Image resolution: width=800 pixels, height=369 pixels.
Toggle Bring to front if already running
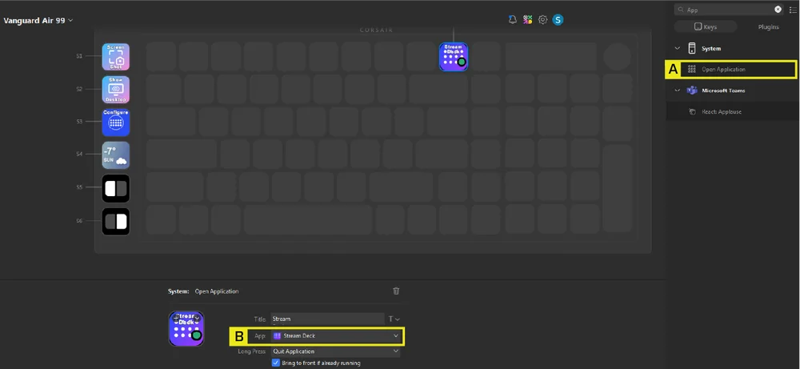pyautogui.click(x=276, y=363)
